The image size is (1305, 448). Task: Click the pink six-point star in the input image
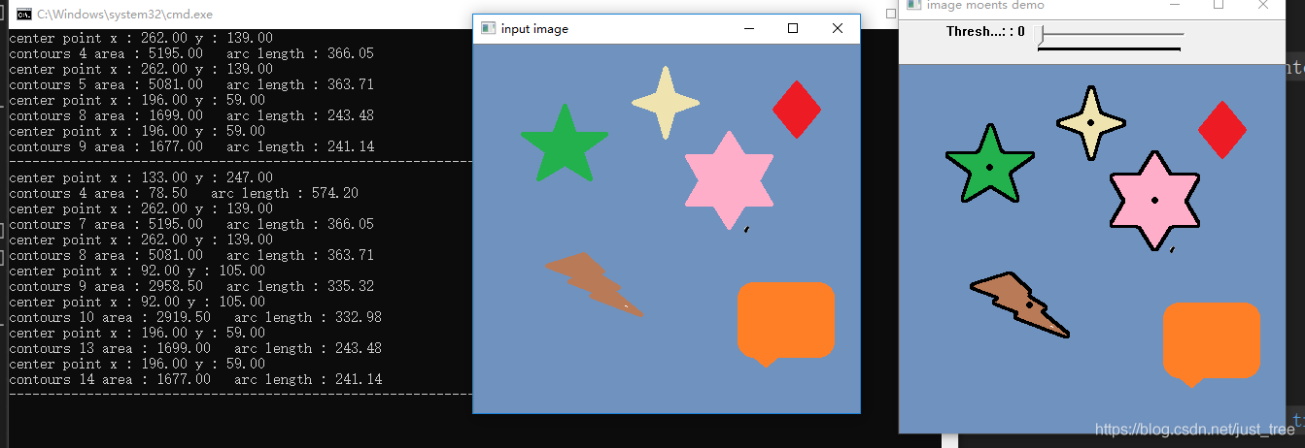tap(730, 179)
